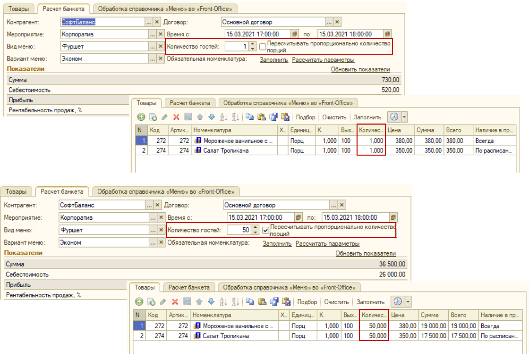
Task: Click Подбор button in the 50,000-quantity table toolbar
Action: 307,302
